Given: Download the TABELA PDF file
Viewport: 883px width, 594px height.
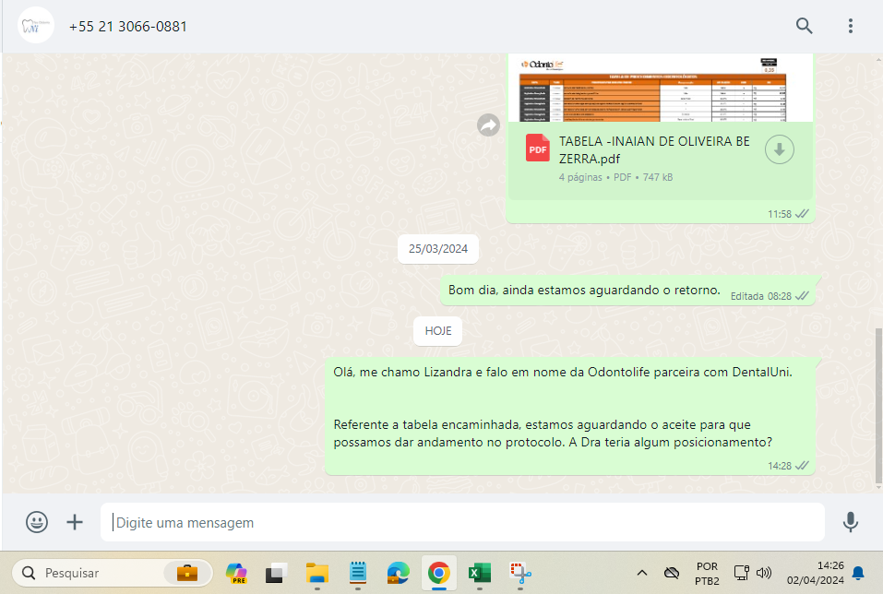Looking at the screenshot, I should 780,149.
